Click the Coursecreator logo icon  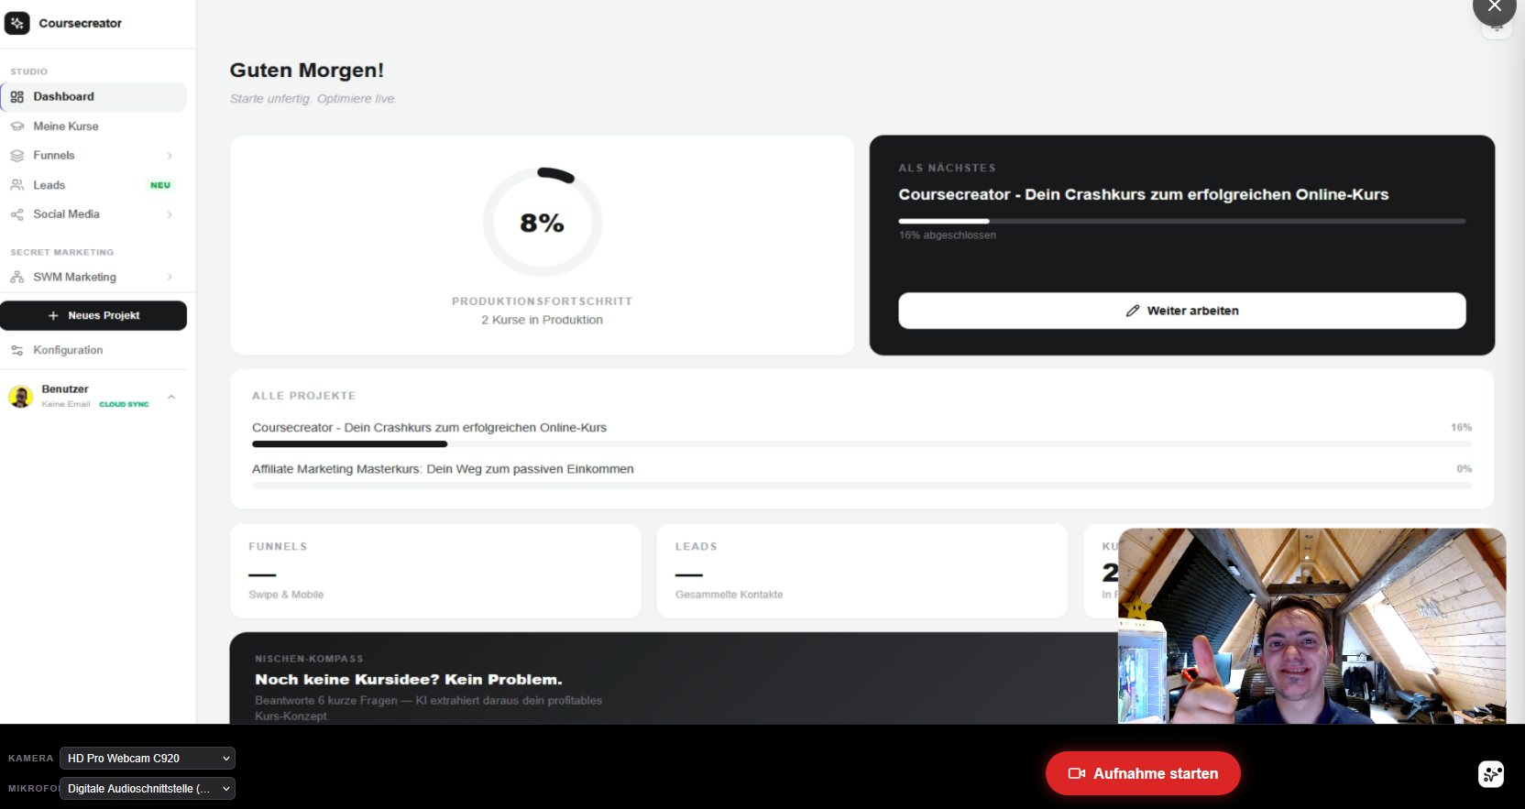click(x=16, y=23)
